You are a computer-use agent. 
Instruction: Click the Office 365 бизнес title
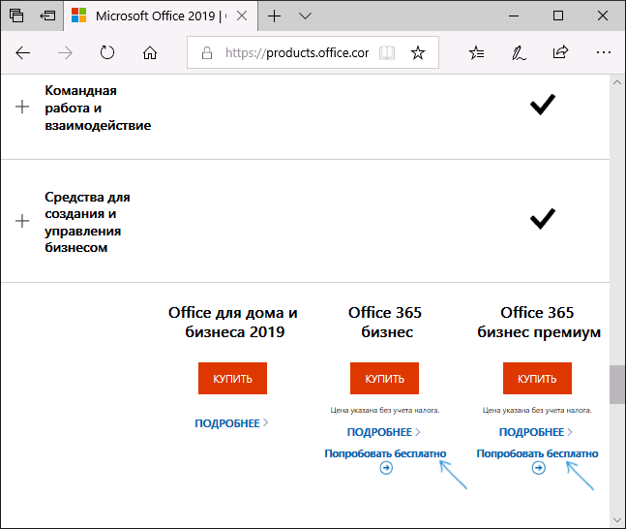[385, 323]
